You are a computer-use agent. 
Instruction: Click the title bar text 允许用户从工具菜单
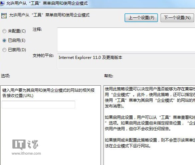[x=47, y=3]
